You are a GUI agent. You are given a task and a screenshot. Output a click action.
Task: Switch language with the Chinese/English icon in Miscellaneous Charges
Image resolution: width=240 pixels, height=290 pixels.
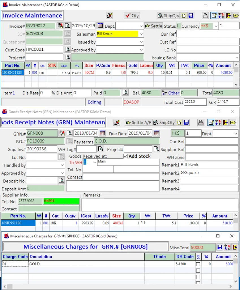[227, 247]
